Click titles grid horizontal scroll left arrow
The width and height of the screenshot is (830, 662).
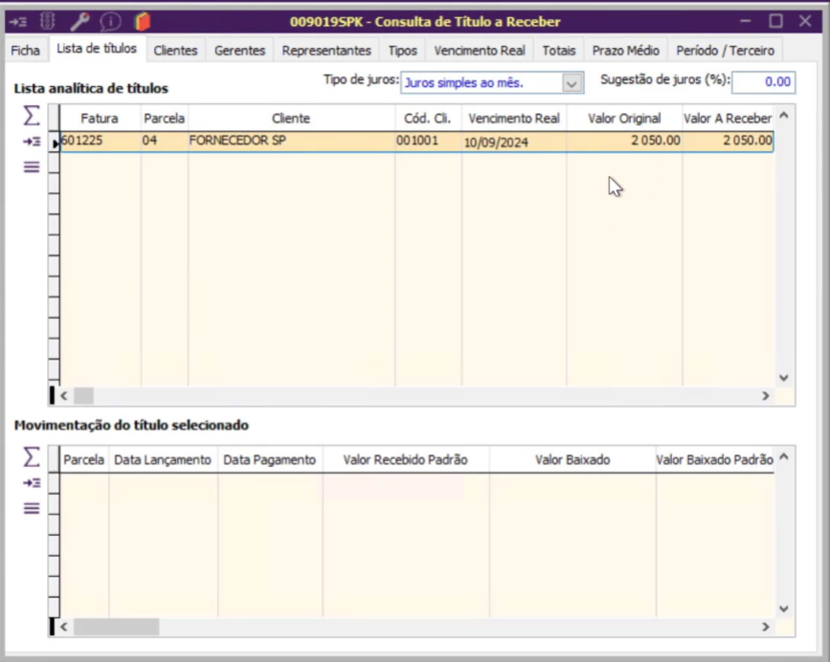coord(64,395)
